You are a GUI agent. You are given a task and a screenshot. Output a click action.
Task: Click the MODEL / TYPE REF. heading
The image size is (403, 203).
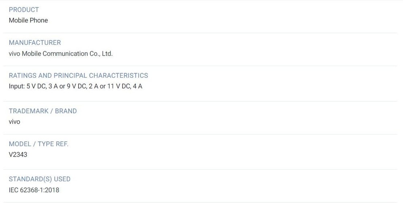39,144
